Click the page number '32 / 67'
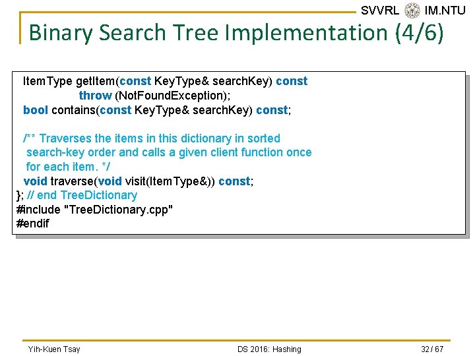The image size is (475, 356). click(x=432, y=349)
